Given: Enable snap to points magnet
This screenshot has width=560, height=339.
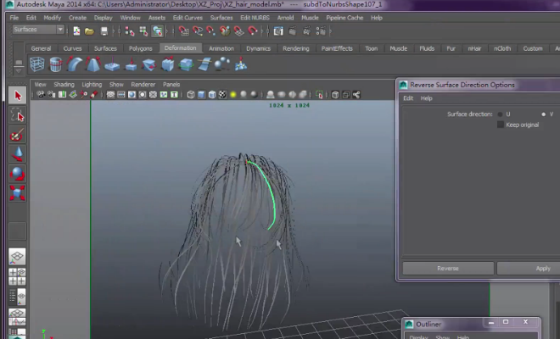Looking at the screenshot, I should (x=210, y=31).
